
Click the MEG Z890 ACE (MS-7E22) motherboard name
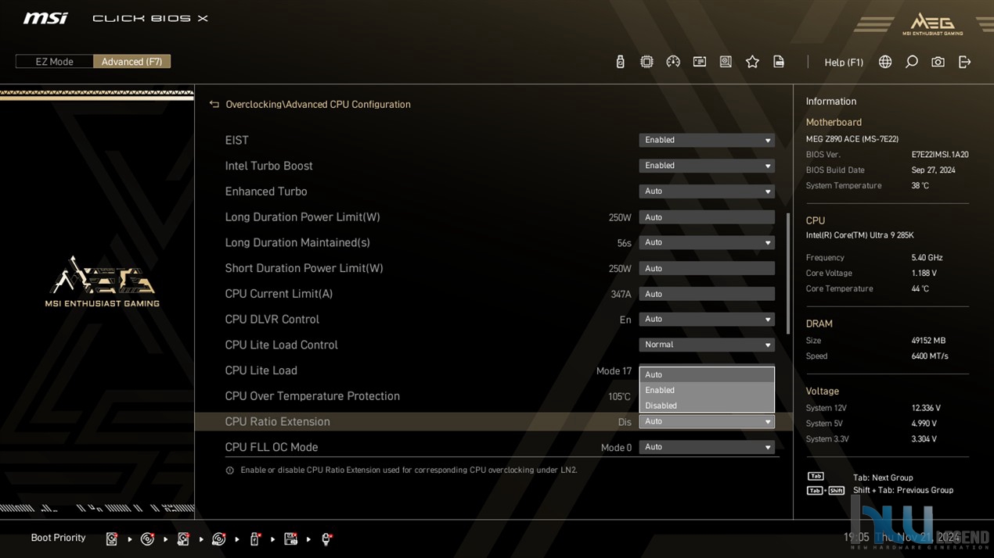click(x=852, y=139)
